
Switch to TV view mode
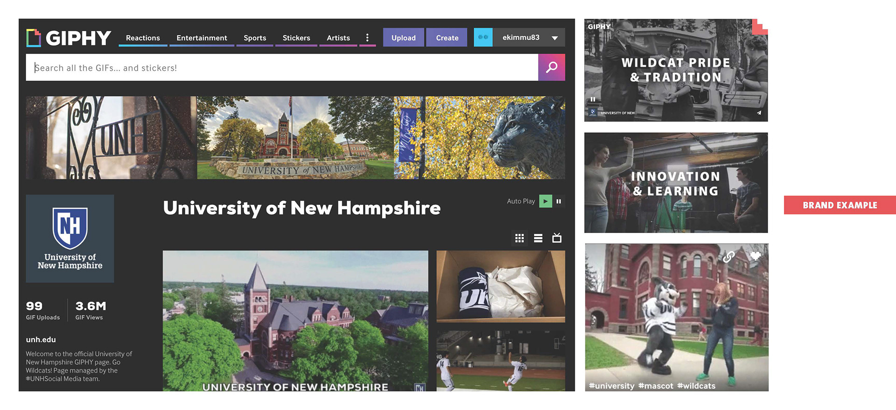pyautogui.click(x=557, y=238)
